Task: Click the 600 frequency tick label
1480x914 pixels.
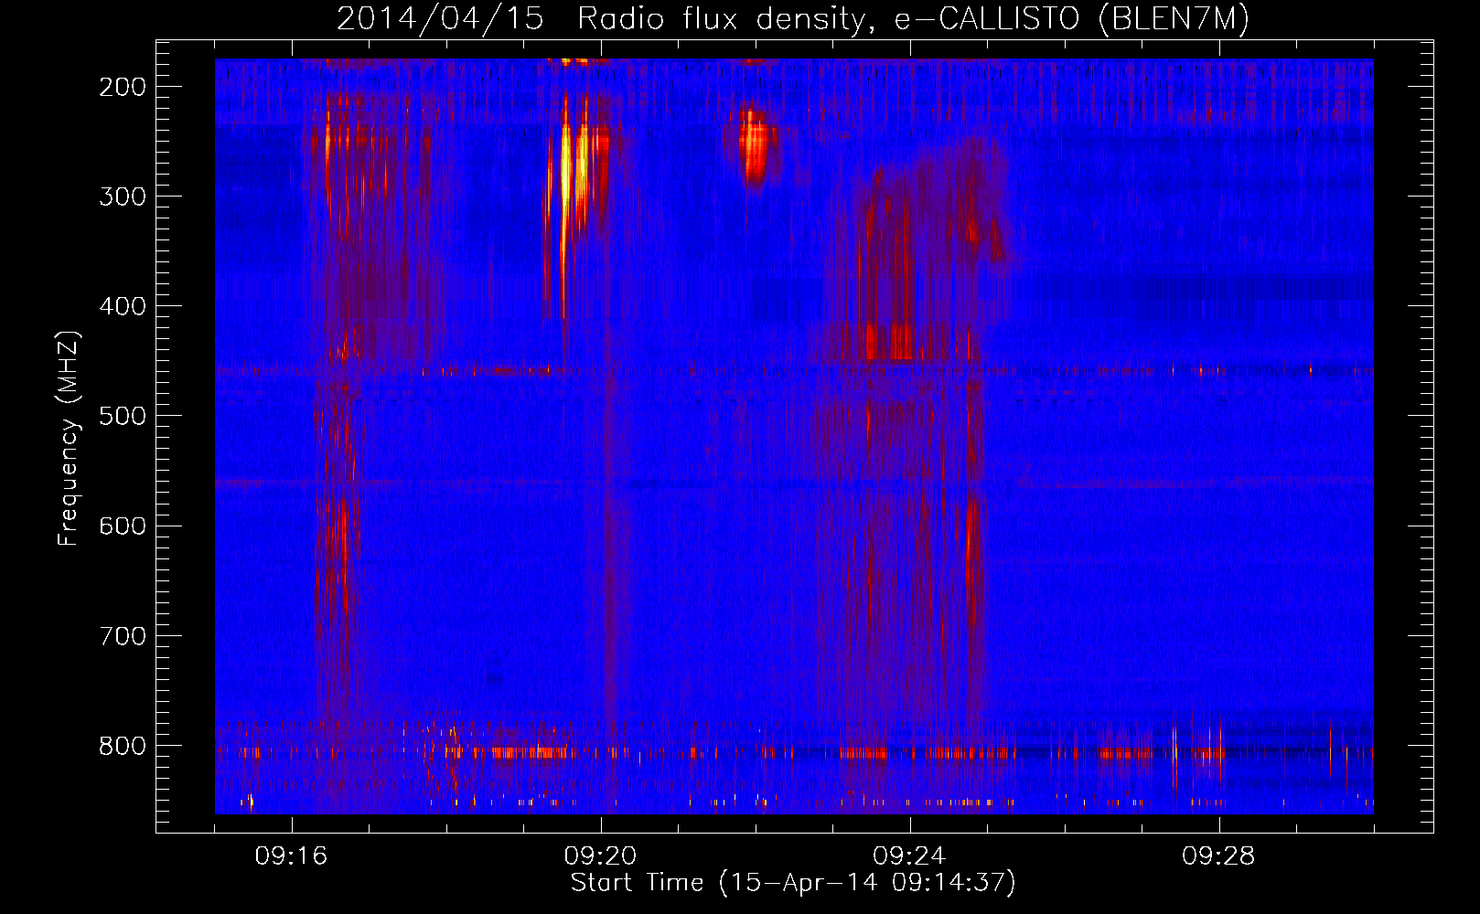Action: pos(123,526)
